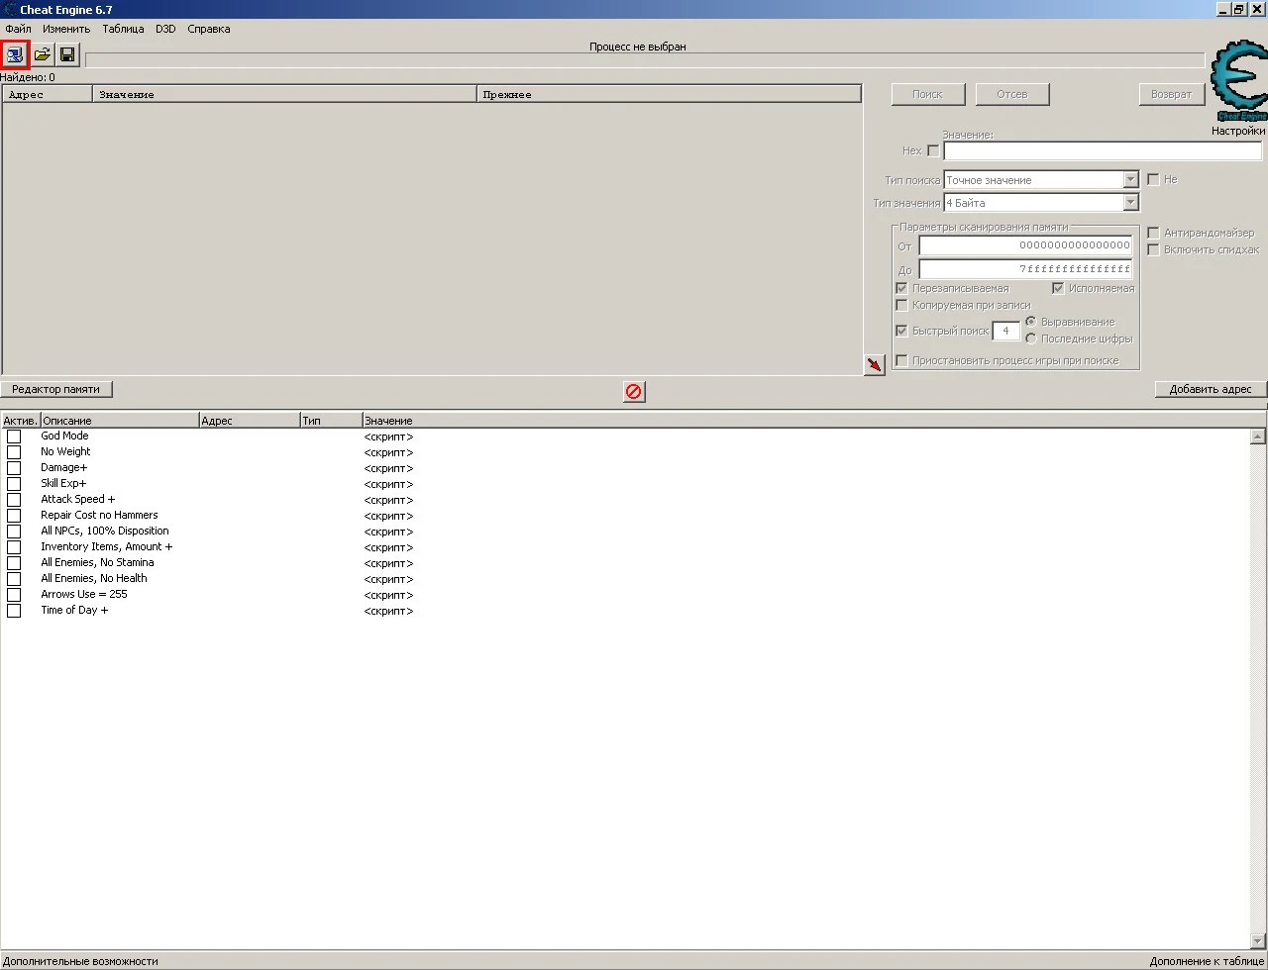The image size is (1268, 970).
Task: Activate the Attack Speed + checkbox
Action: pyautogui.click(x=14, y=500)
